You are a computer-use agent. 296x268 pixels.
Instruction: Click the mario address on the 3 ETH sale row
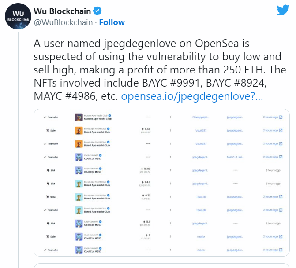pyautogui.click(x=201, y=237)
